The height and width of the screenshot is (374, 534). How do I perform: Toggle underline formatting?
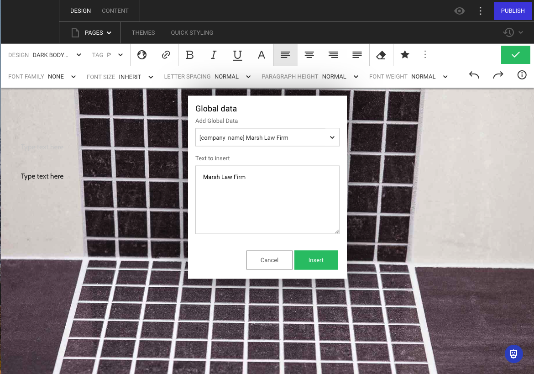(x=237, y=55)
